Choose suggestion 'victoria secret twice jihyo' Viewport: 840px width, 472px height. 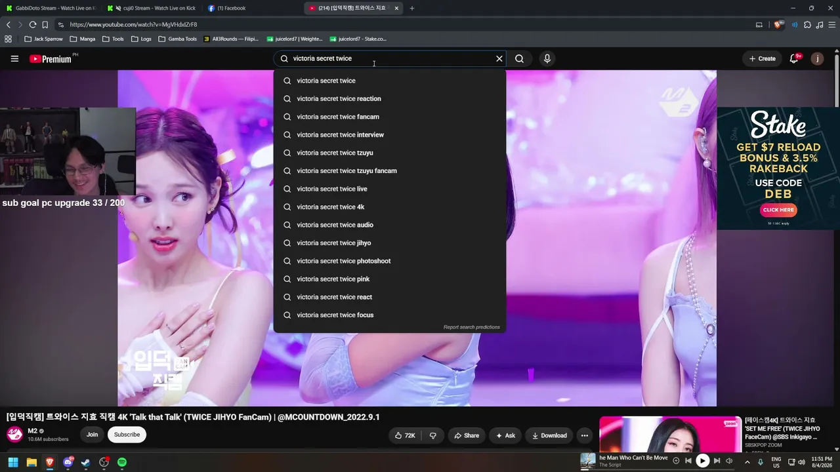(390, 243)
